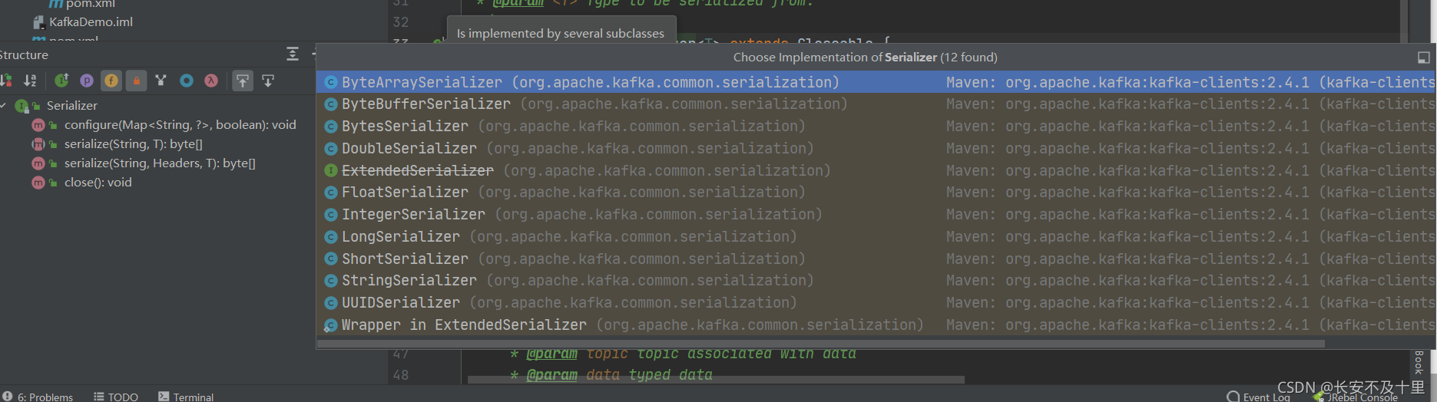
Task: Open the Event Log tool window
Action: pos(1260,397)
